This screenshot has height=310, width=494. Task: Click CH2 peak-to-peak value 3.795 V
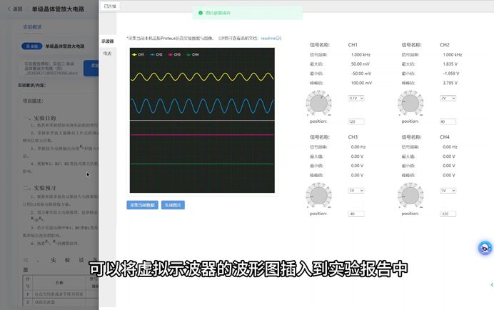point(450,83)
